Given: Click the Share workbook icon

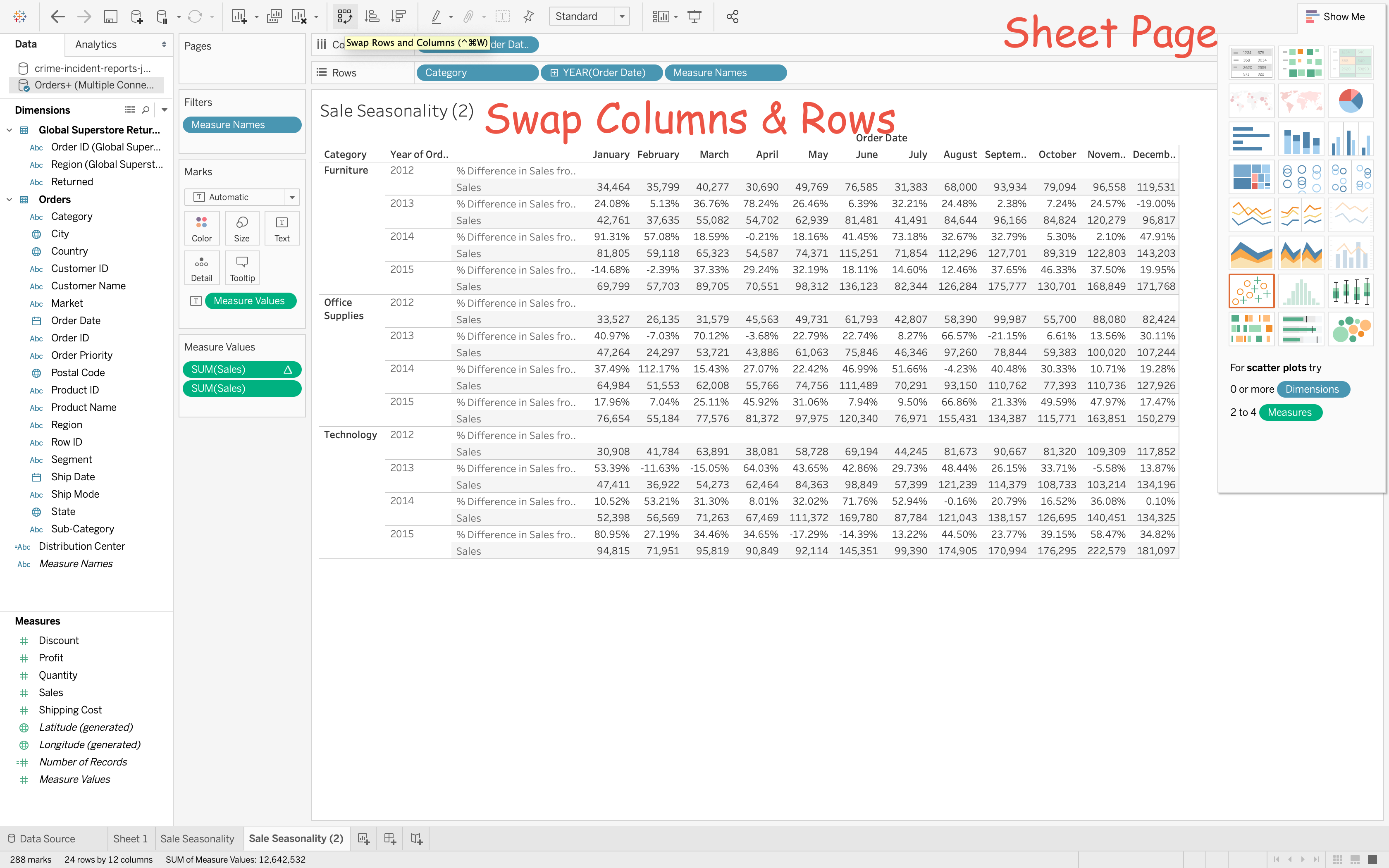Looking at the screenshot, I should (x=733, y=17).
